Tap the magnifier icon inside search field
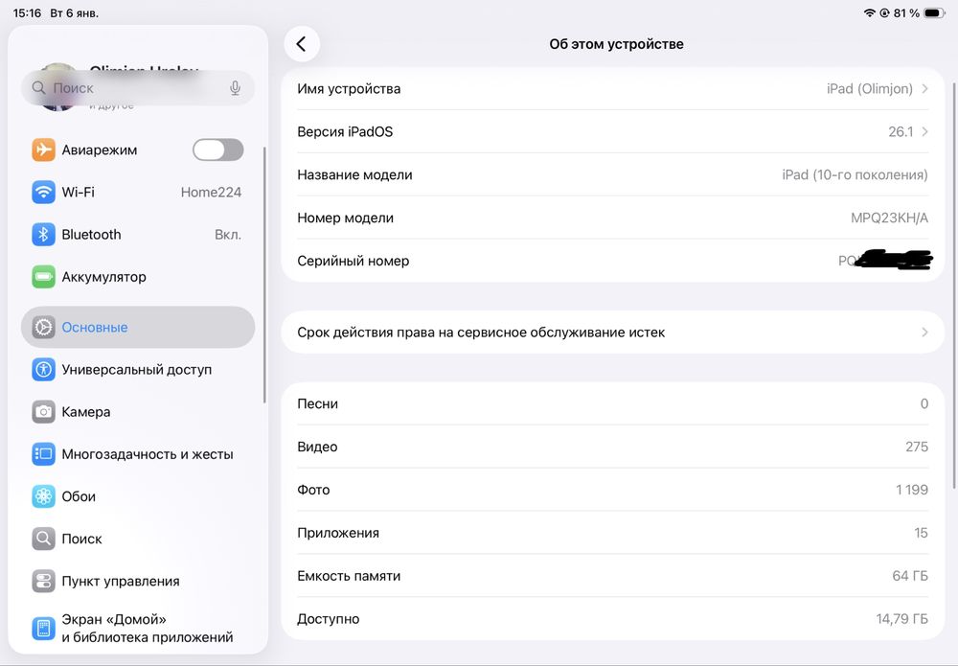Image resolution: width=958 pixels, height=666 pixels. [38, 88]
